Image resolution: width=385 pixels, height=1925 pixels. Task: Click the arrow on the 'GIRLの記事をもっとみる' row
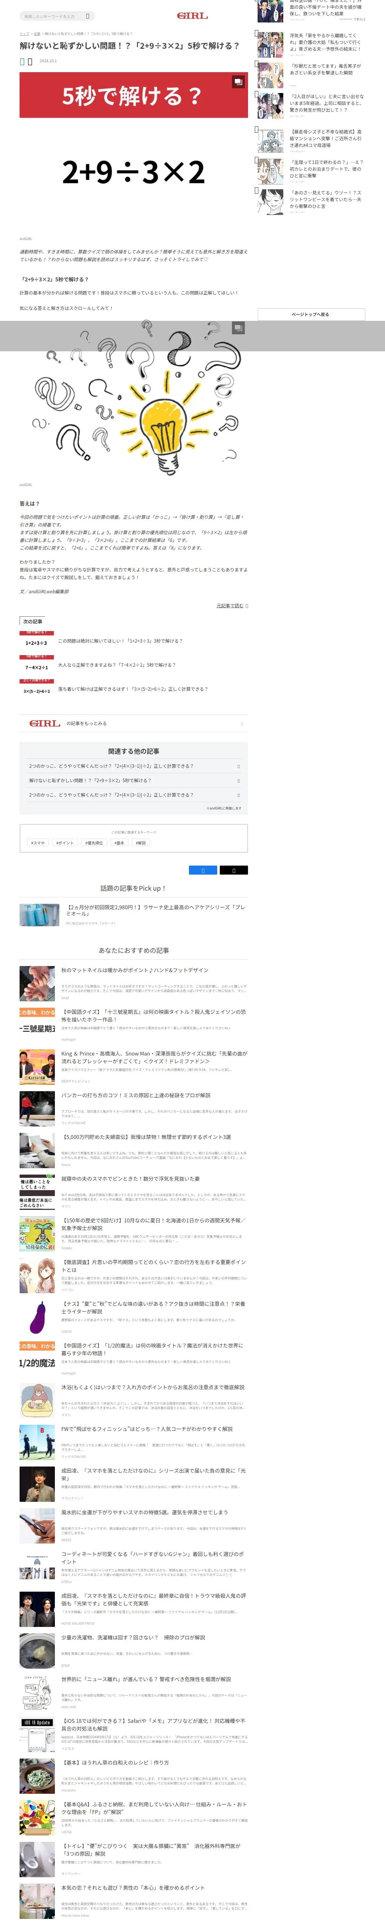pos(242,723)
